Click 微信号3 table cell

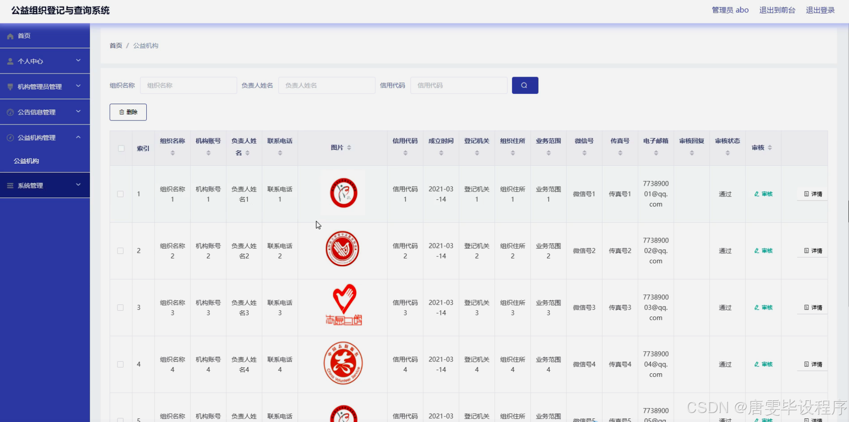[584, 307]
